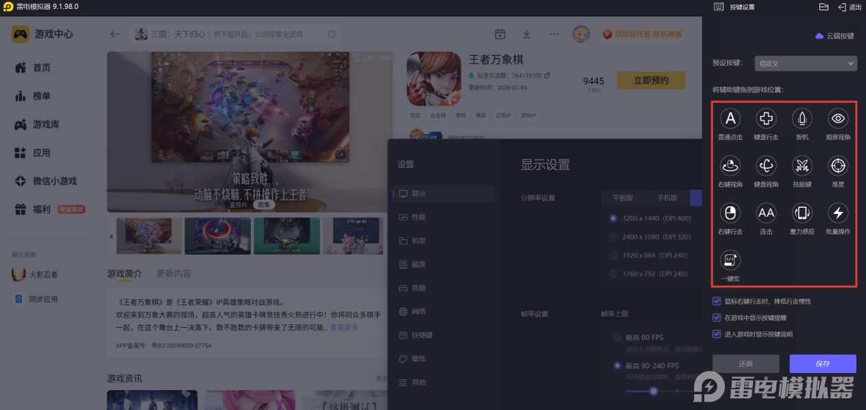Open 云端按键 cloud key settings
866x410 pixels.
(834, 36)
